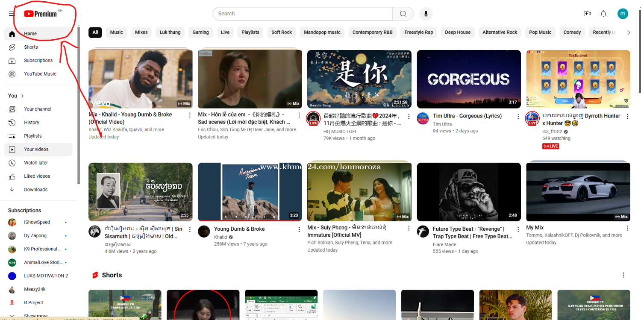
Task: Open Liked videos in sidebar
Action: click(38, 176)
